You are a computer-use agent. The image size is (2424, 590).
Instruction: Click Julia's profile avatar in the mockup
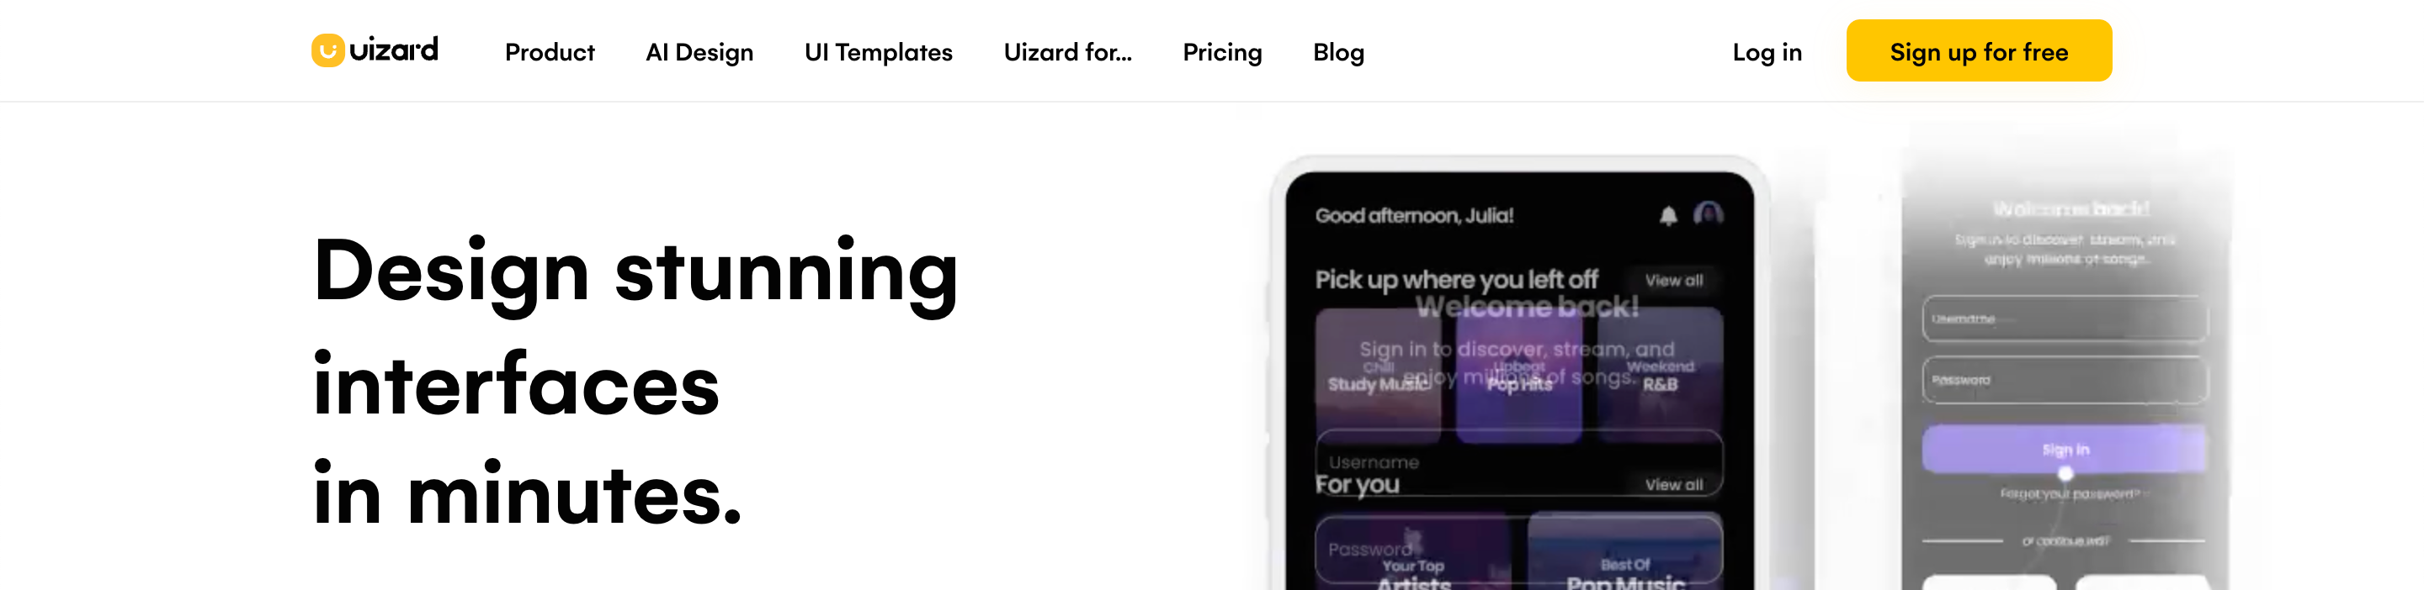(x=1708, y=214)
